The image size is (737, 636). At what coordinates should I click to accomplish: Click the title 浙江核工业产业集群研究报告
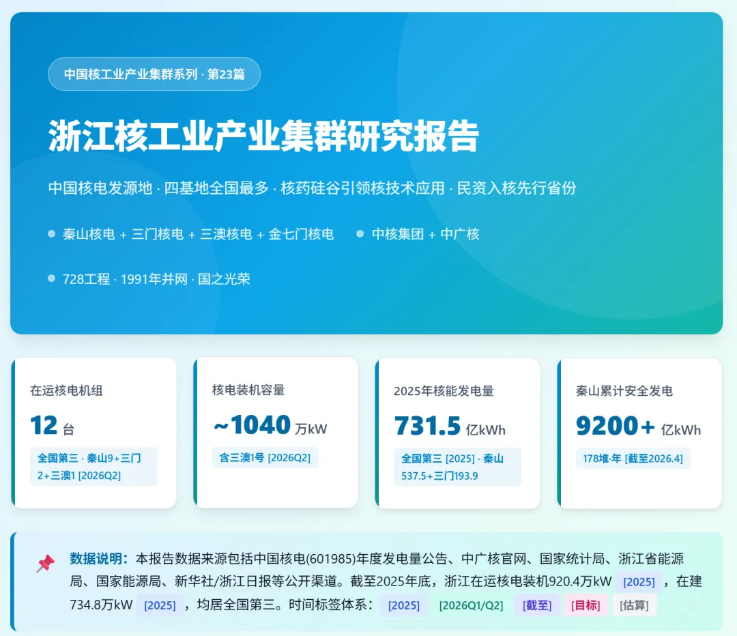263,136
